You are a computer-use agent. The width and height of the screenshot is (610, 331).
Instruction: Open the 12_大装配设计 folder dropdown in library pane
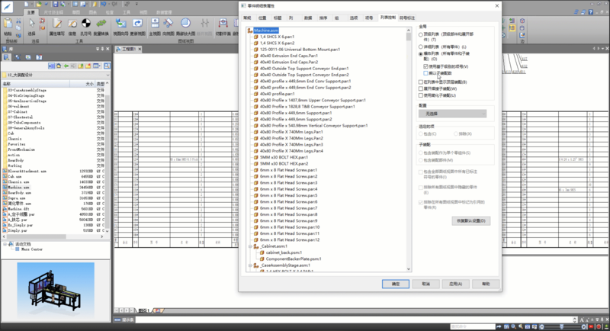click(108, 75)
